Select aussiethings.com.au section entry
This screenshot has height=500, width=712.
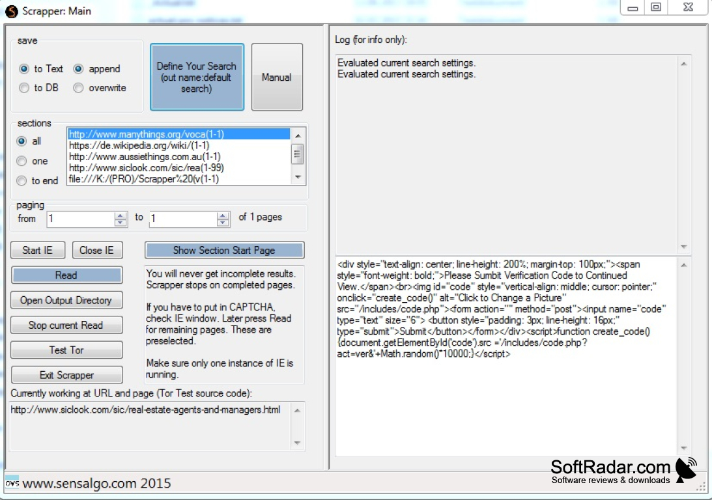(x=179, y=156)
